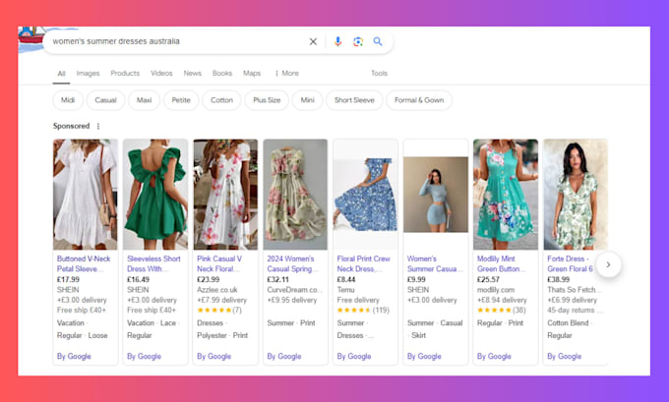Open the Floral Print Crew Neck Dress link

tap(363, 263)
